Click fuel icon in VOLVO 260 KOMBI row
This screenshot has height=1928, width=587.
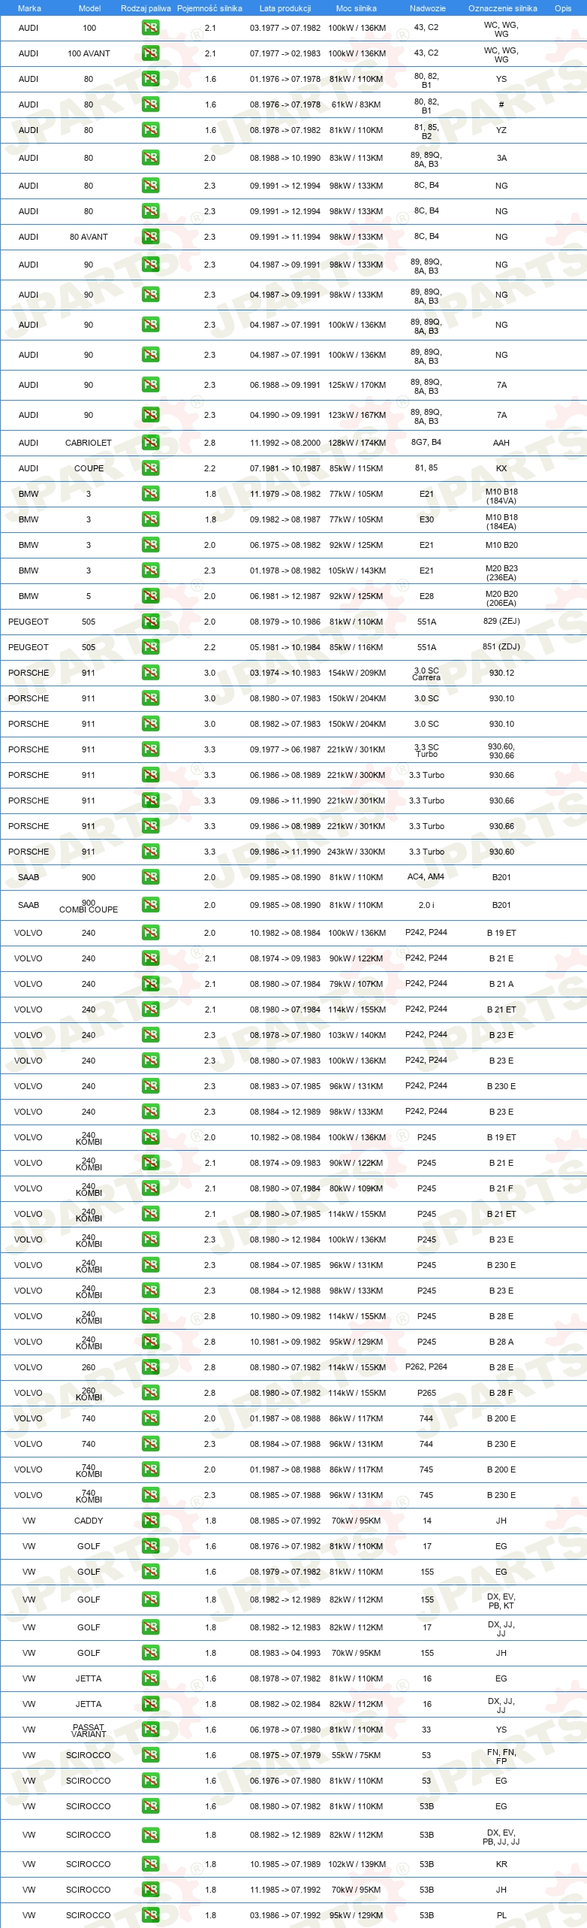click(x=150, y=1393)
